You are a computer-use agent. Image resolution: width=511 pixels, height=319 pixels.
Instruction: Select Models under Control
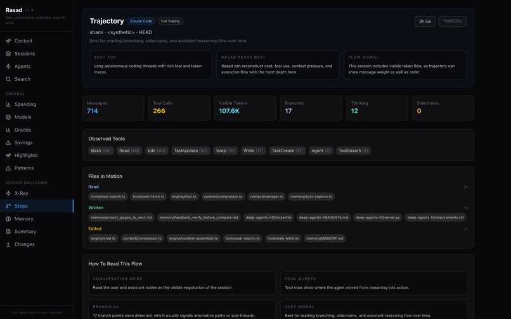pos(37,117)
